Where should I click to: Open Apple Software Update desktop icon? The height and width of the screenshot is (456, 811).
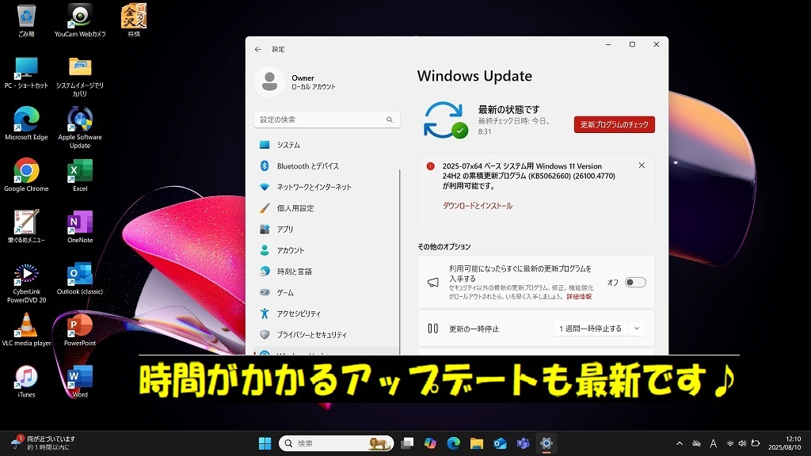80,127
